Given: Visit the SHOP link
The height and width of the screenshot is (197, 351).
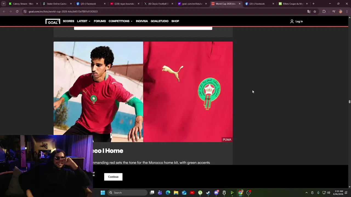Looking at the screenshot, I should [x=175, y=21].
